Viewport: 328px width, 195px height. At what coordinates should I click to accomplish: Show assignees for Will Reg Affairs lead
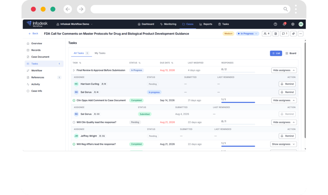click(283, 144)
